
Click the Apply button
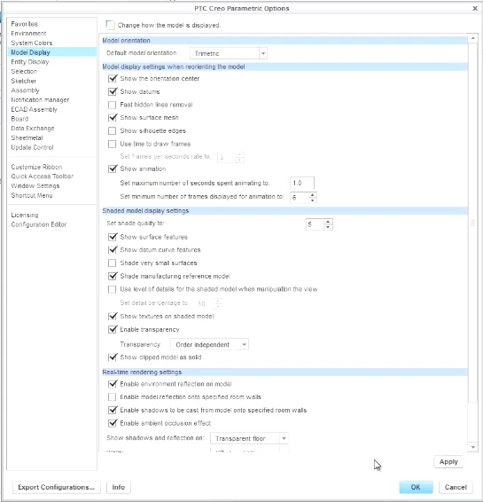pyautogui.click(x=448, y=462)
